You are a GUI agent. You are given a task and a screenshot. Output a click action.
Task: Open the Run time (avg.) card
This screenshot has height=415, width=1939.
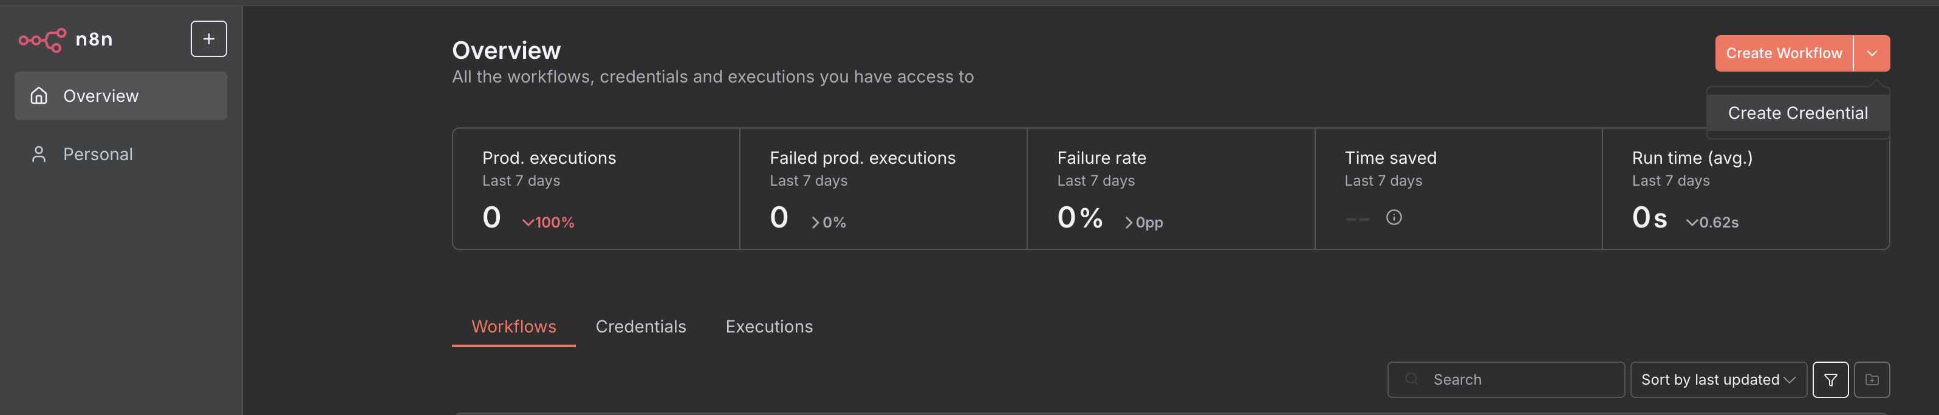(1746, 189)
